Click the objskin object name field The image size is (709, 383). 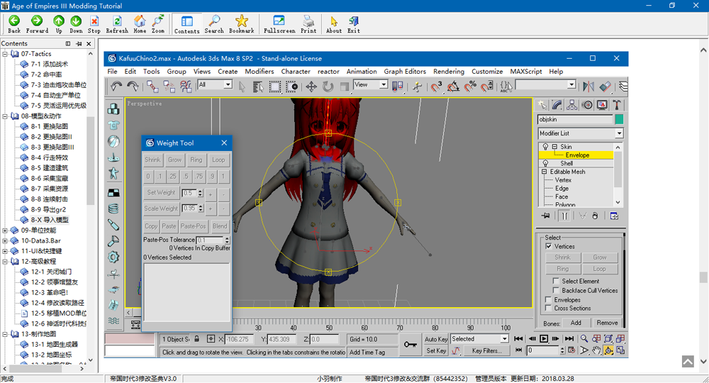(x=575, y=119)
